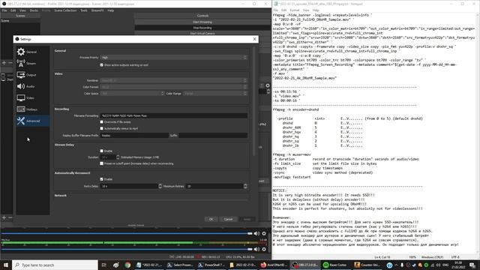480x270 pixels.
Task: Click the taskbar search box
Action: point(55,265)
